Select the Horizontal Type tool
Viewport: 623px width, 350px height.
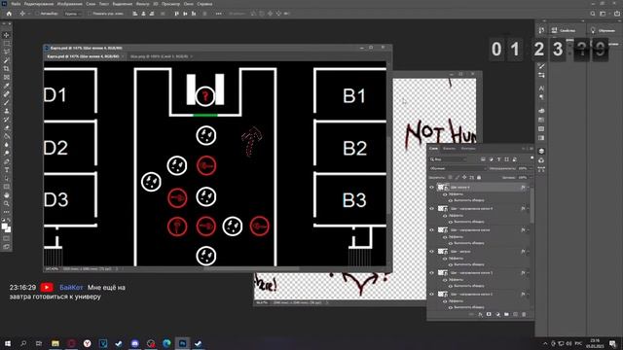click(x=7, y=170)
